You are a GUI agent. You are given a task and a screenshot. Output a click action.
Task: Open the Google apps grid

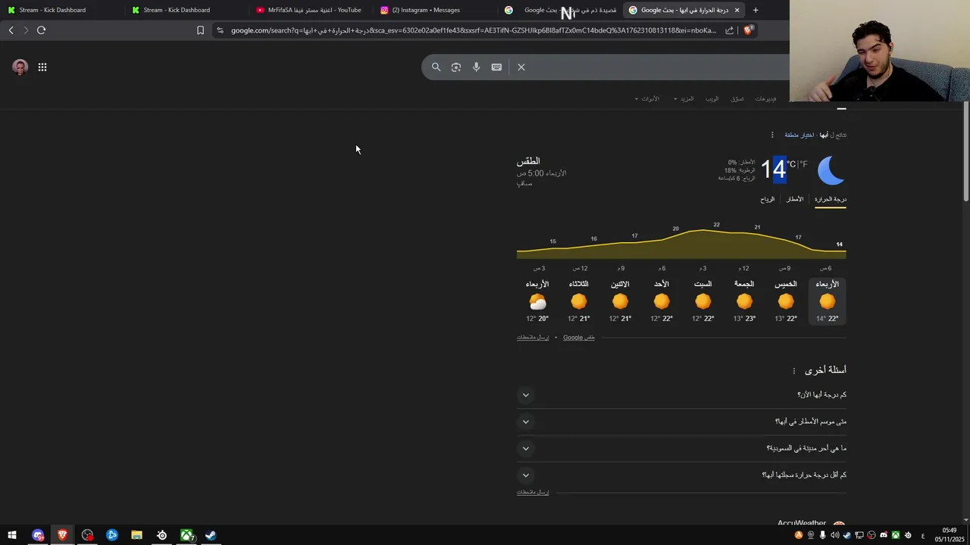[42, 67]
